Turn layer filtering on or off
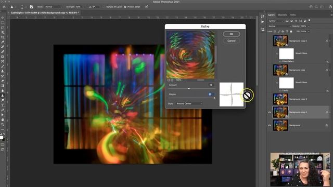Image resolution: width=333 pixels, height=187 pixels. click(309, 20)
